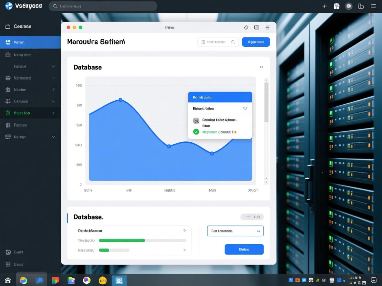382x286 pixels.
Task: Open the yellow round app in the taskbar
Action: tap(103, 280)
